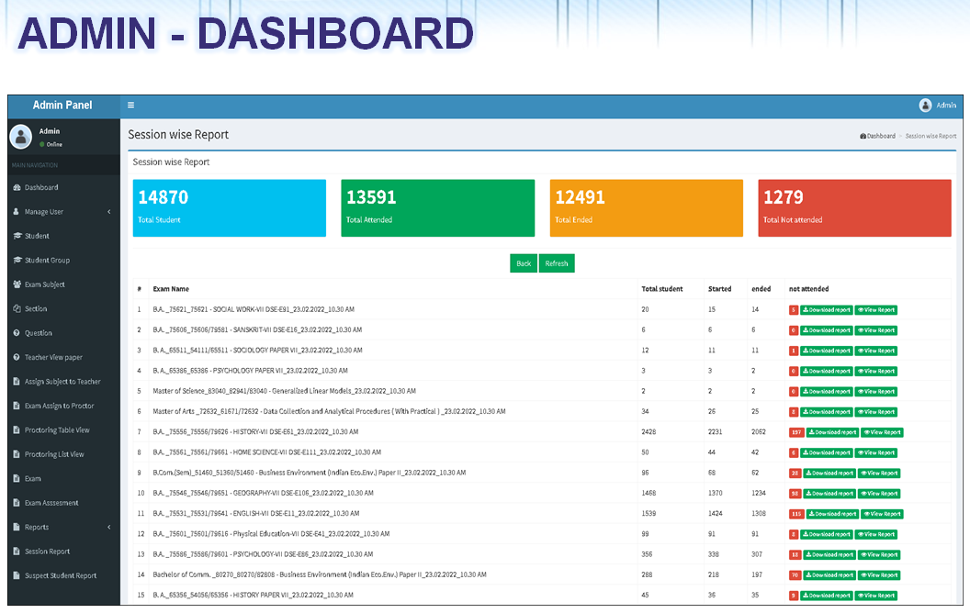Click the red Total Not attended card
Screen dimensions: 970x613
tap(854, 208)
